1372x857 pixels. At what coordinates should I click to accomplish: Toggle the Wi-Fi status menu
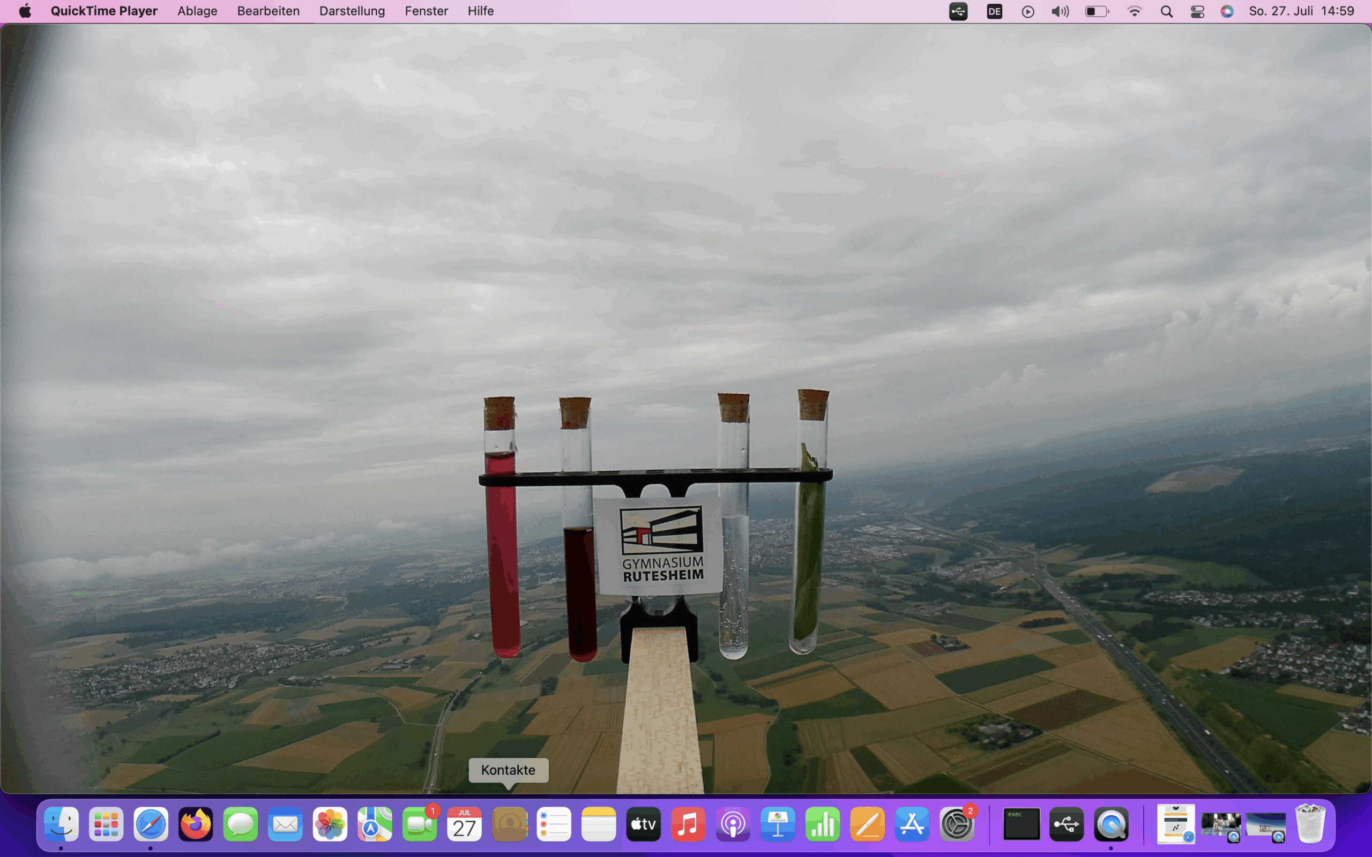coord(1134,11)
